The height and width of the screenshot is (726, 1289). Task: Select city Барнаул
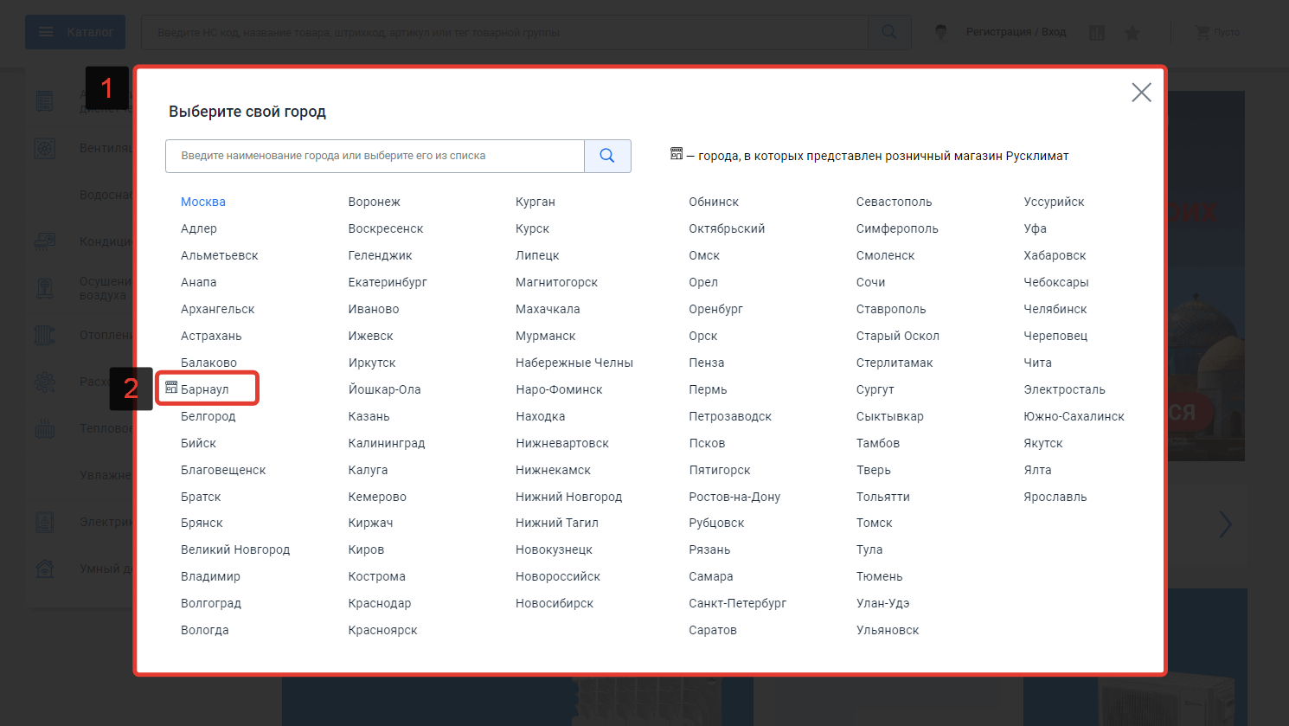[205, 389]
